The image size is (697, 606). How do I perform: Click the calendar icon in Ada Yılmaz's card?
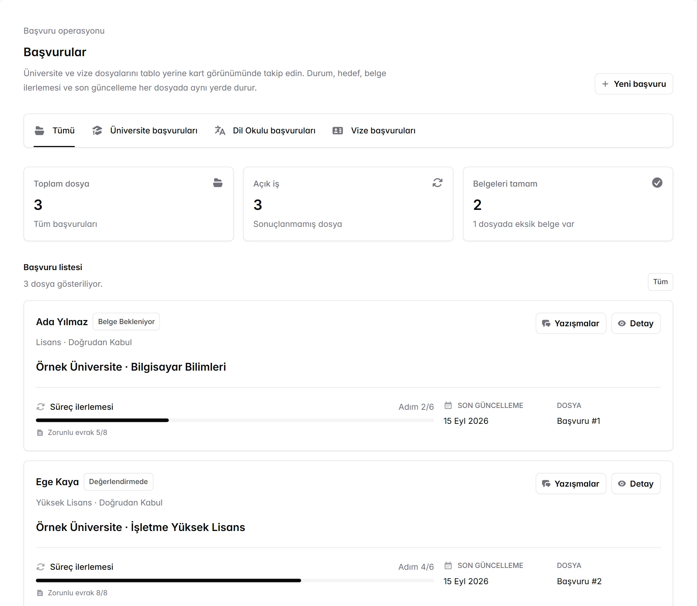(448, 405)
